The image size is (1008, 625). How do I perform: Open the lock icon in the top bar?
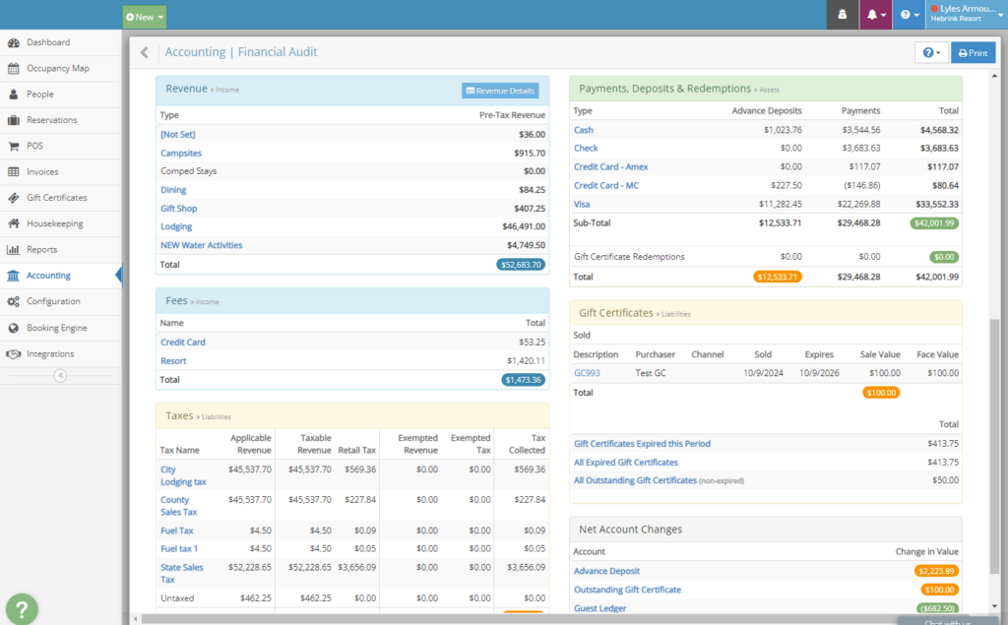(x=841, y=16)
